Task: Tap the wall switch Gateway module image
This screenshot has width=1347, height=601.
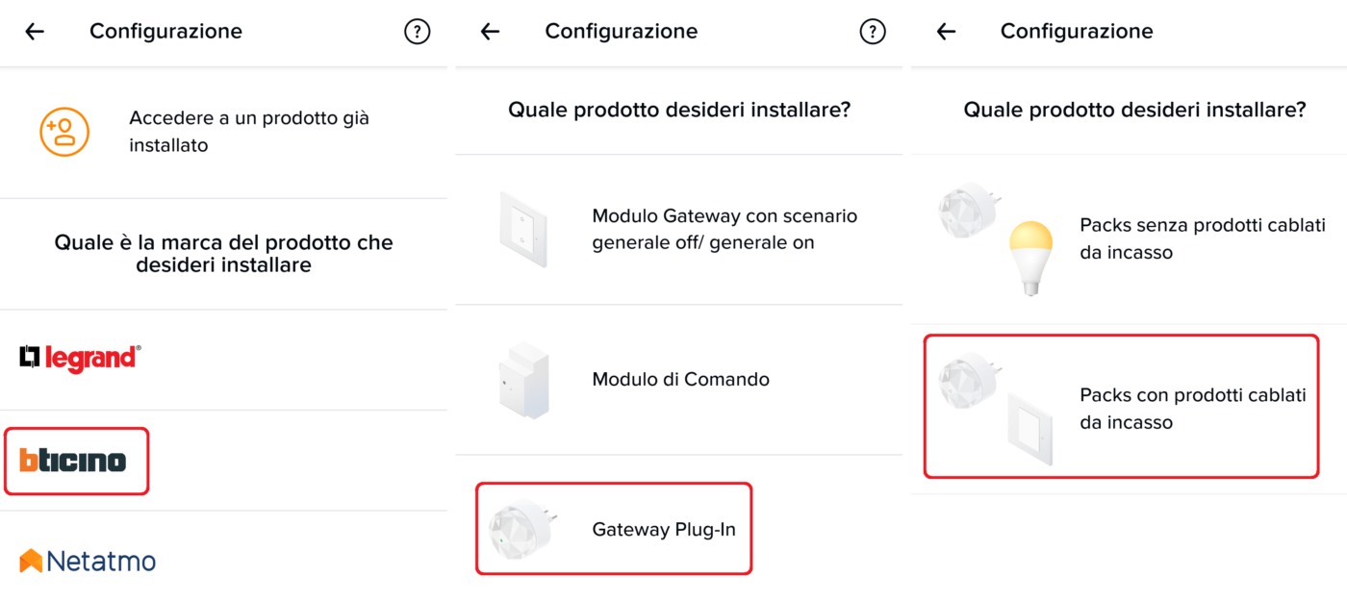Action: pyautogui.click(x=523, y=229)
